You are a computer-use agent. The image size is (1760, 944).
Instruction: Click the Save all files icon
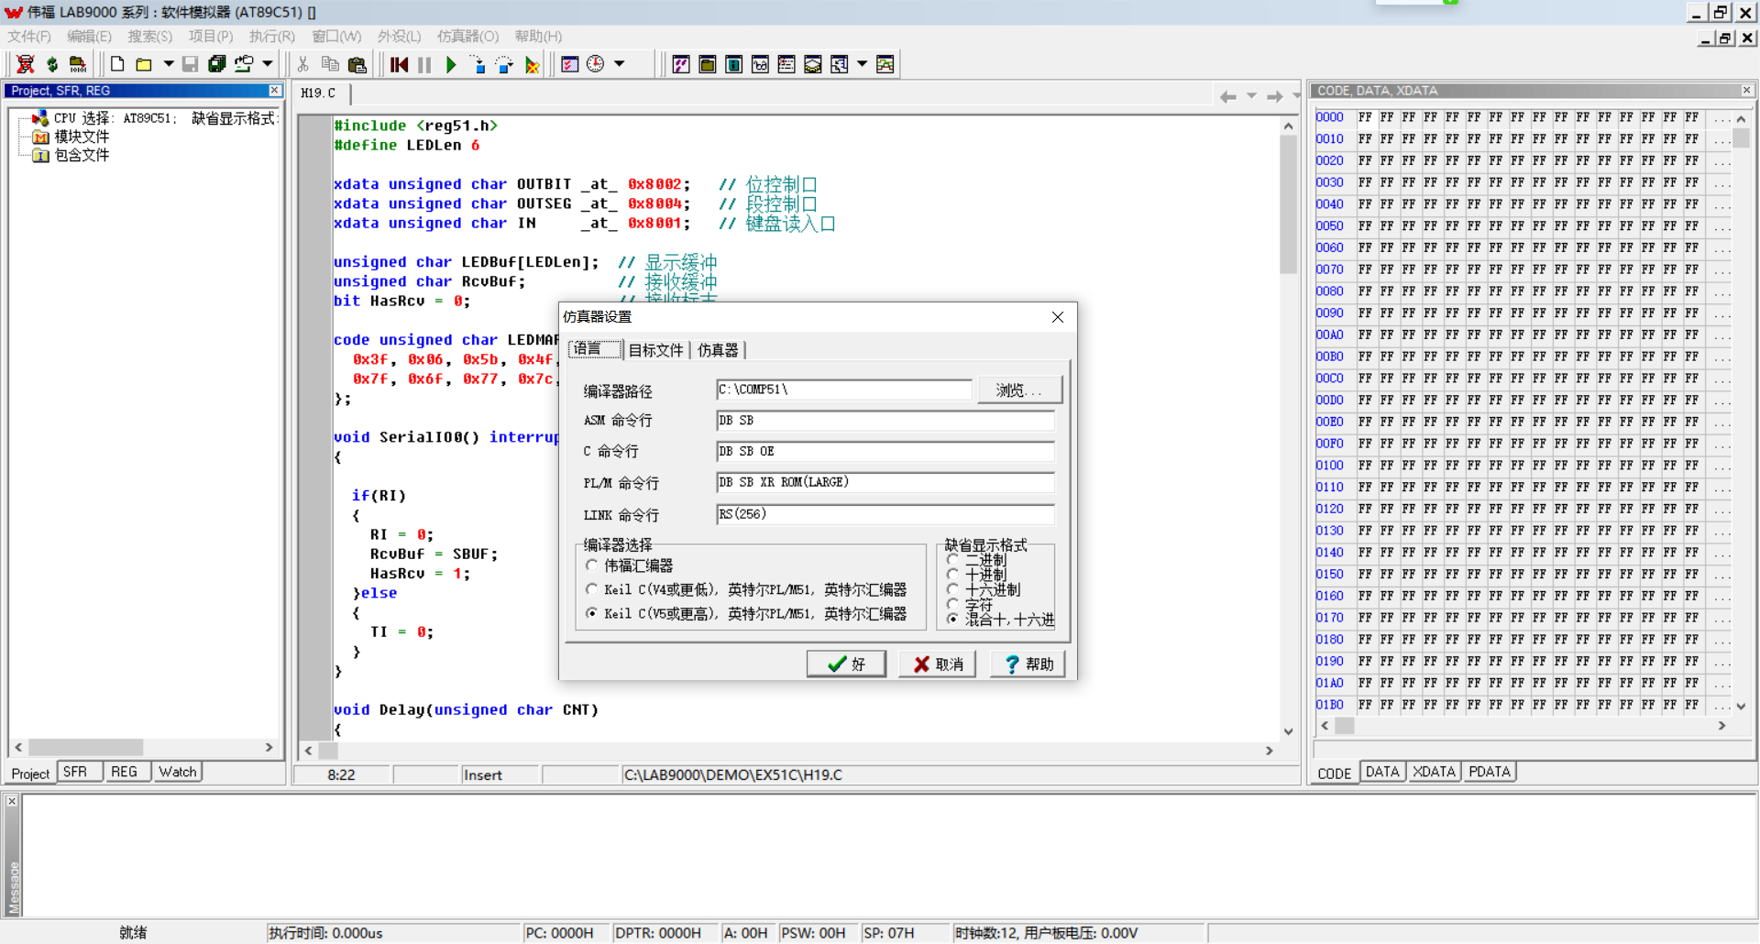click(216, 64)
